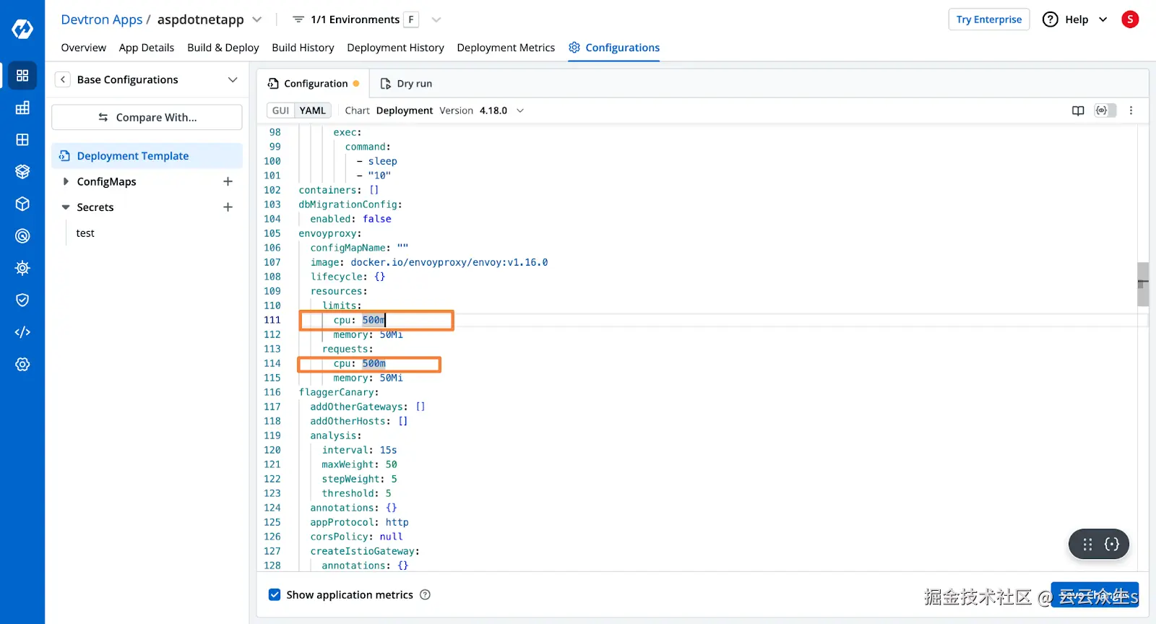
Task: Collapse the Secrets tree node
Action: coord(66,207)
